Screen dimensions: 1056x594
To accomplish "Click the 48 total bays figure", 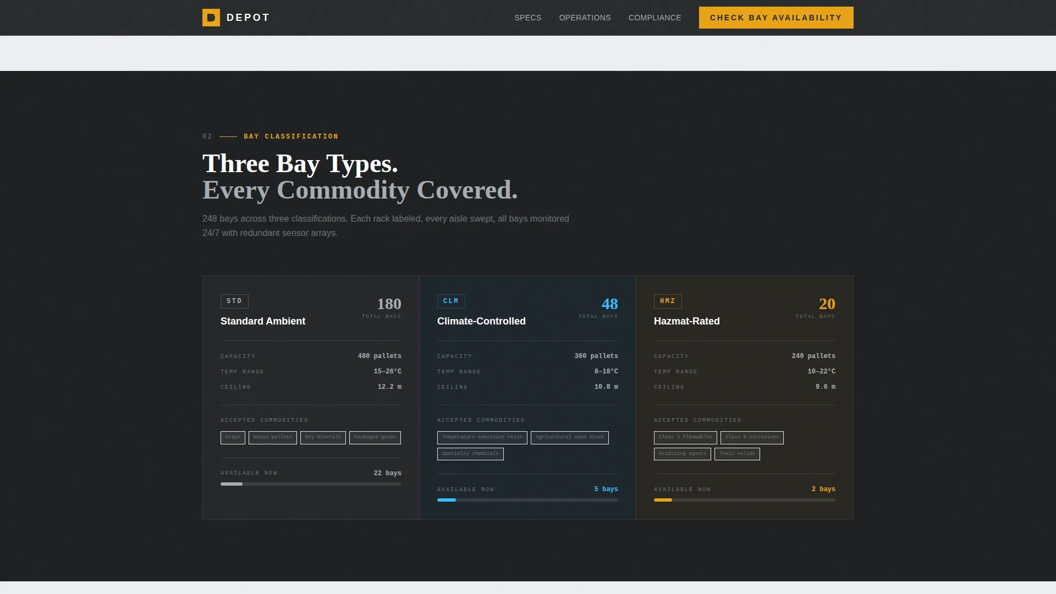I will click(609, 304).
